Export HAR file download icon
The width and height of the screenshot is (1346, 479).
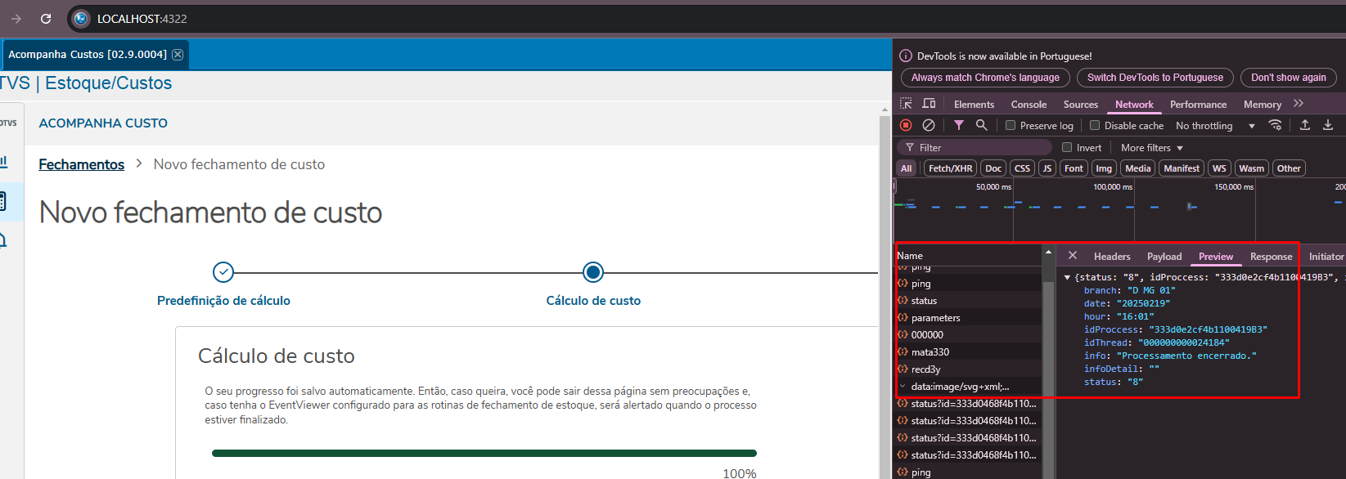point(1328,125)
